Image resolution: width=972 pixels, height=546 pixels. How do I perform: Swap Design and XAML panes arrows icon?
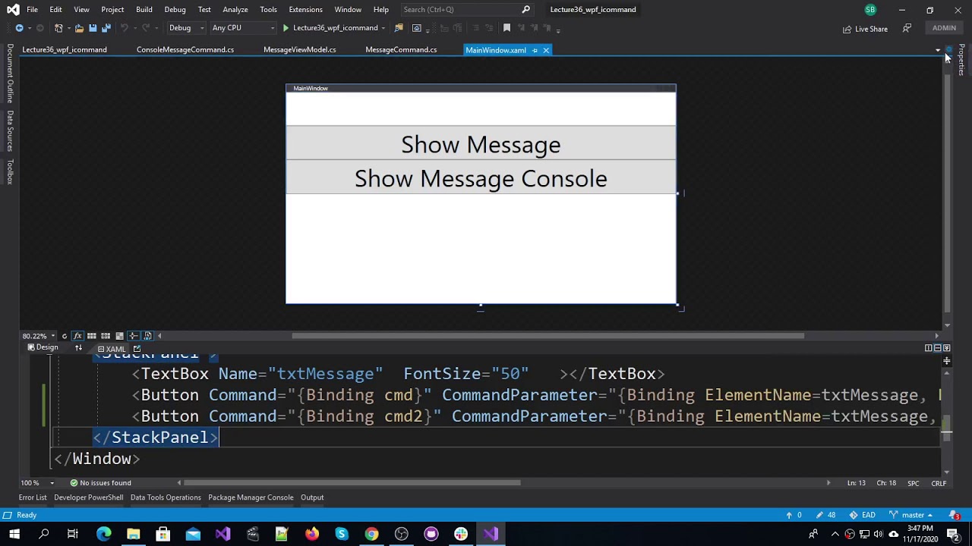point(78,348)
